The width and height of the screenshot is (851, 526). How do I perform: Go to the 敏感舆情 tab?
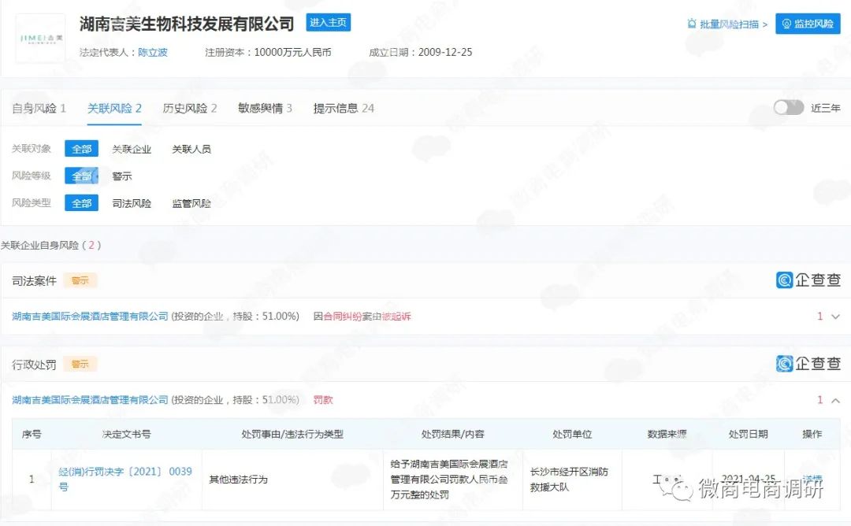[x=265, y=109]
